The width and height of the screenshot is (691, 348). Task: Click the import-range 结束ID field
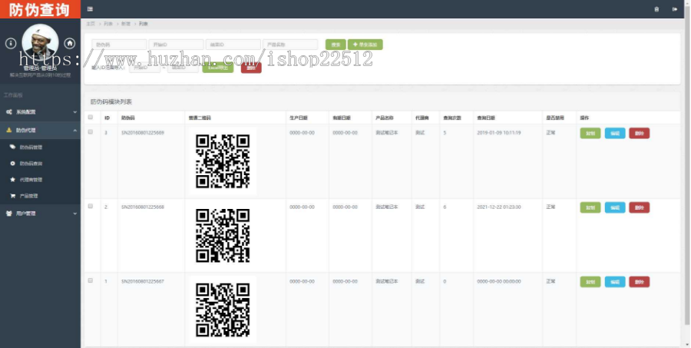[x=183, y=68]
